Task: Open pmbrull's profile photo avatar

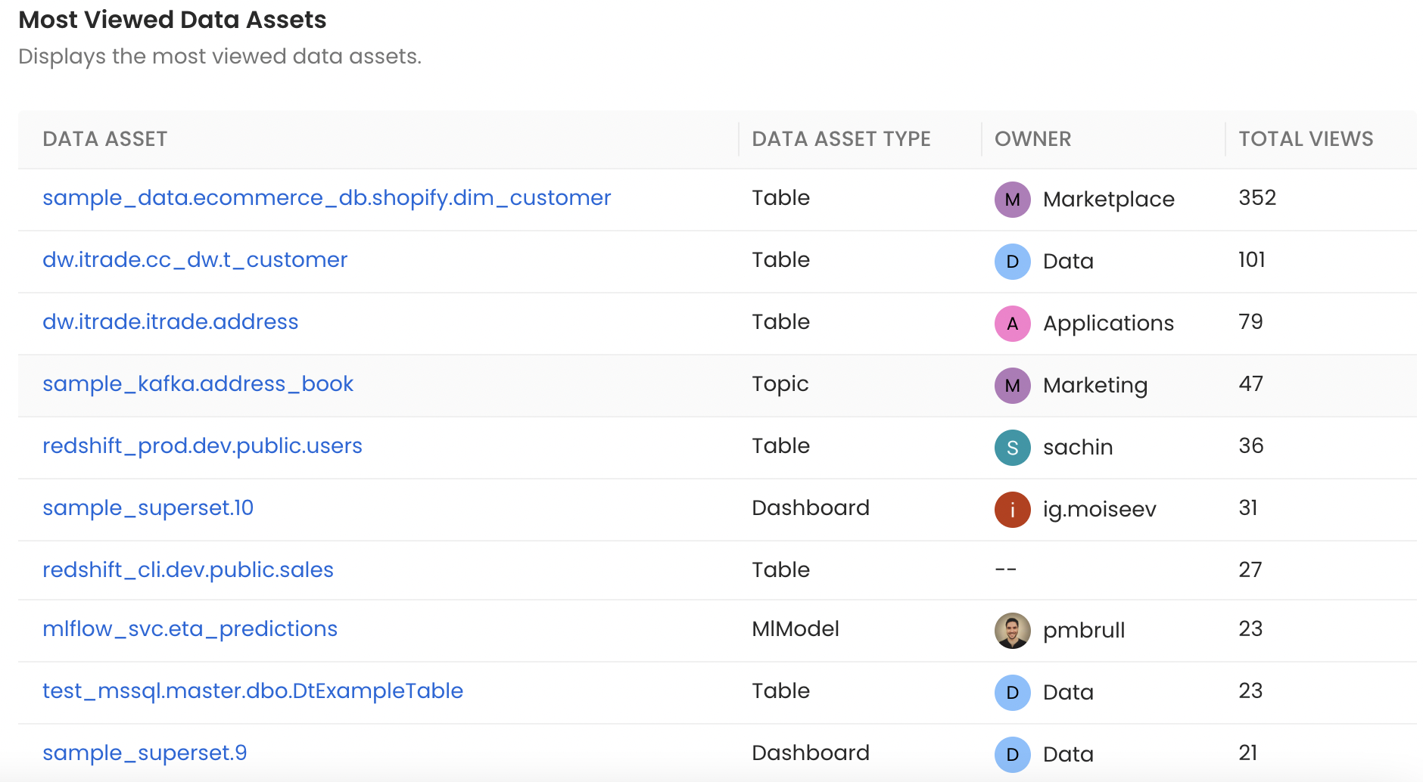Action: point(1012,631)
